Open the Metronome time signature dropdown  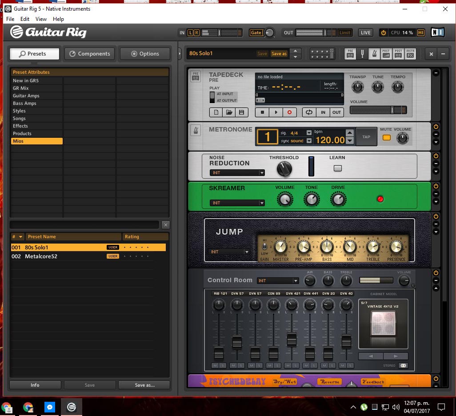click(x=309, y=132)
